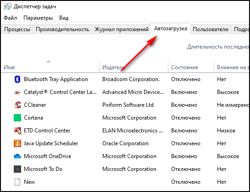Click Отключено status in Java Update Scheduler row
Screen dimensions: 250x192
[x=186, y=143]
